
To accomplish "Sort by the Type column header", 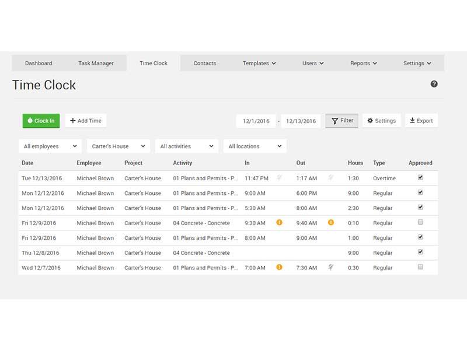I will [x=379, y=163].
